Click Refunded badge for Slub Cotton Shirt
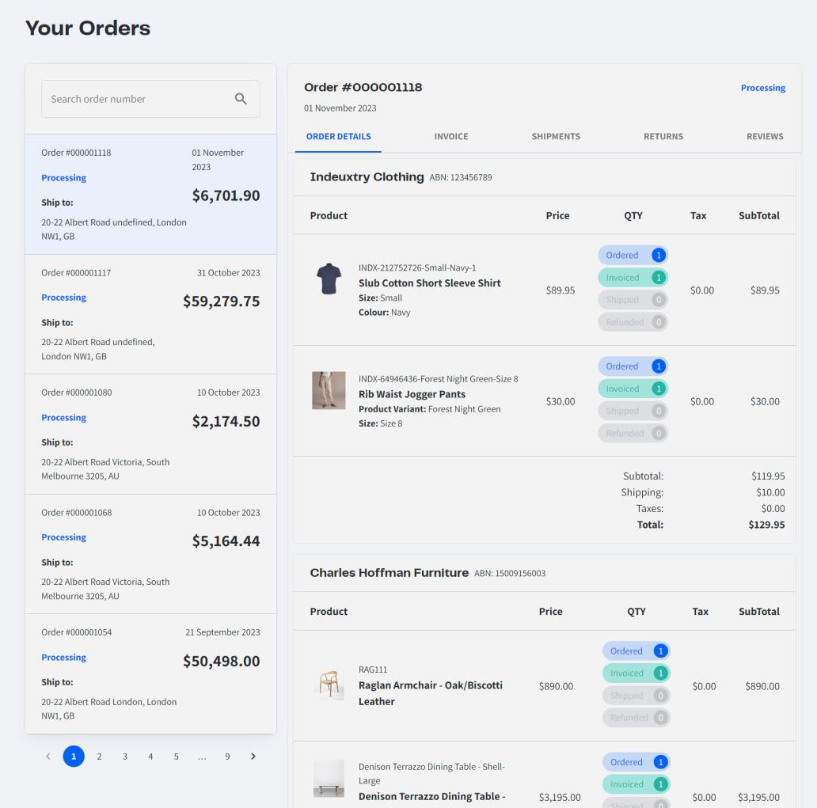 [633, 322]
